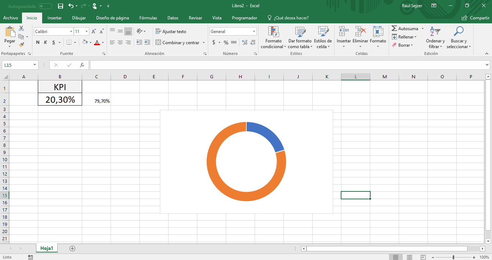Center text horizontally

[x=120, y=42]
